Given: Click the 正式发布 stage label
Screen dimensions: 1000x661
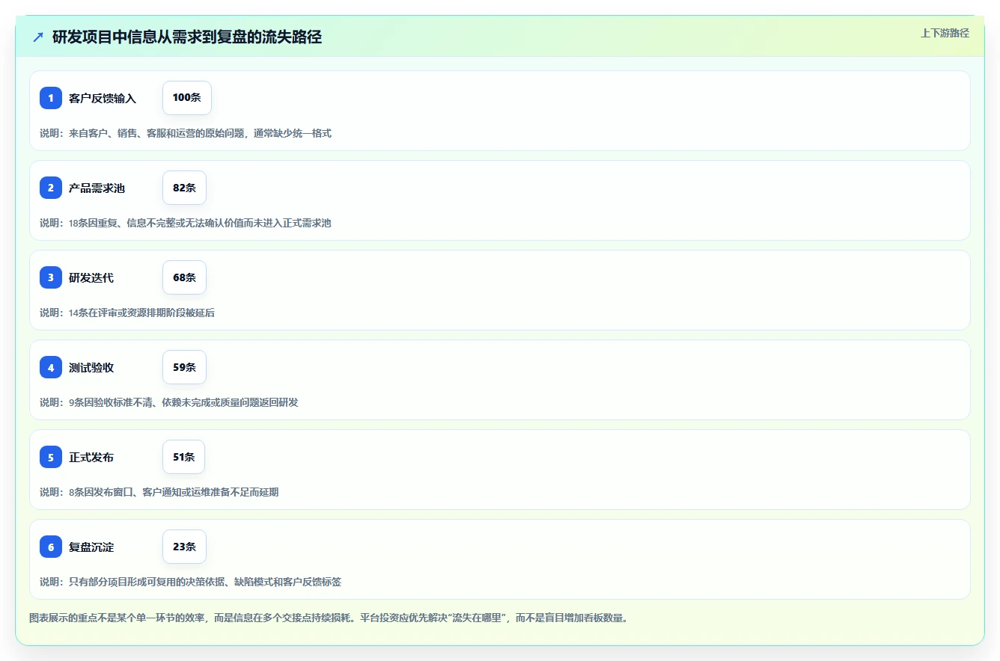Looking at the screenshot, I should (91, 457).
